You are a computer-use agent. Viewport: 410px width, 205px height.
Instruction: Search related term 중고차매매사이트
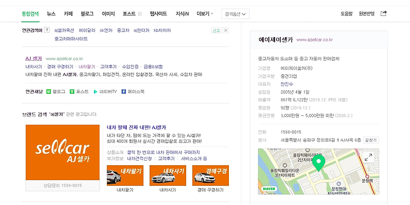point(71,39)
